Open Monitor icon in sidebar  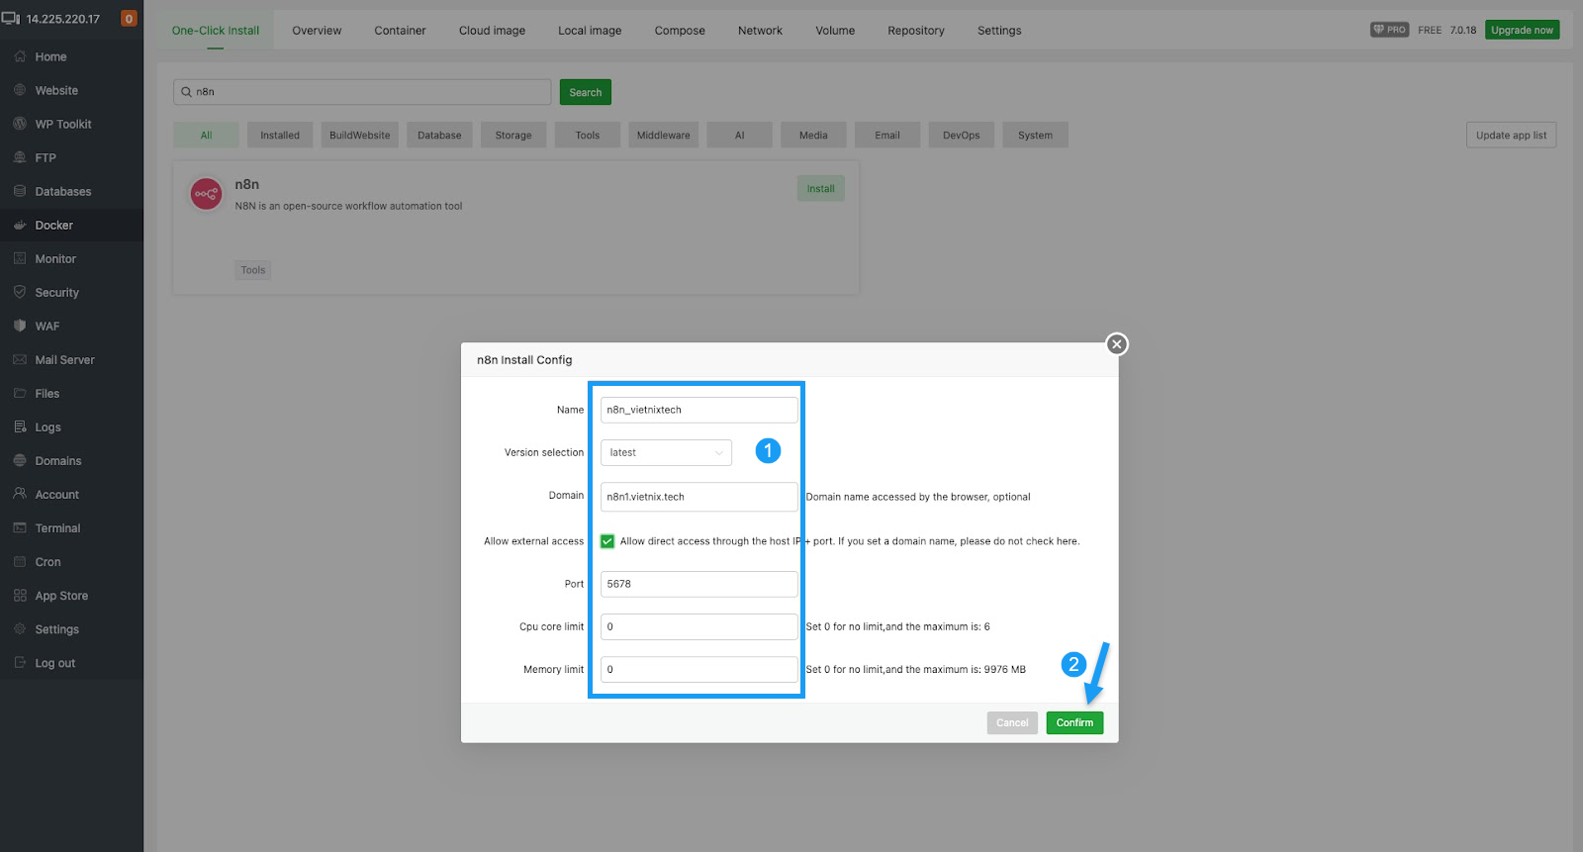[20, 258]
